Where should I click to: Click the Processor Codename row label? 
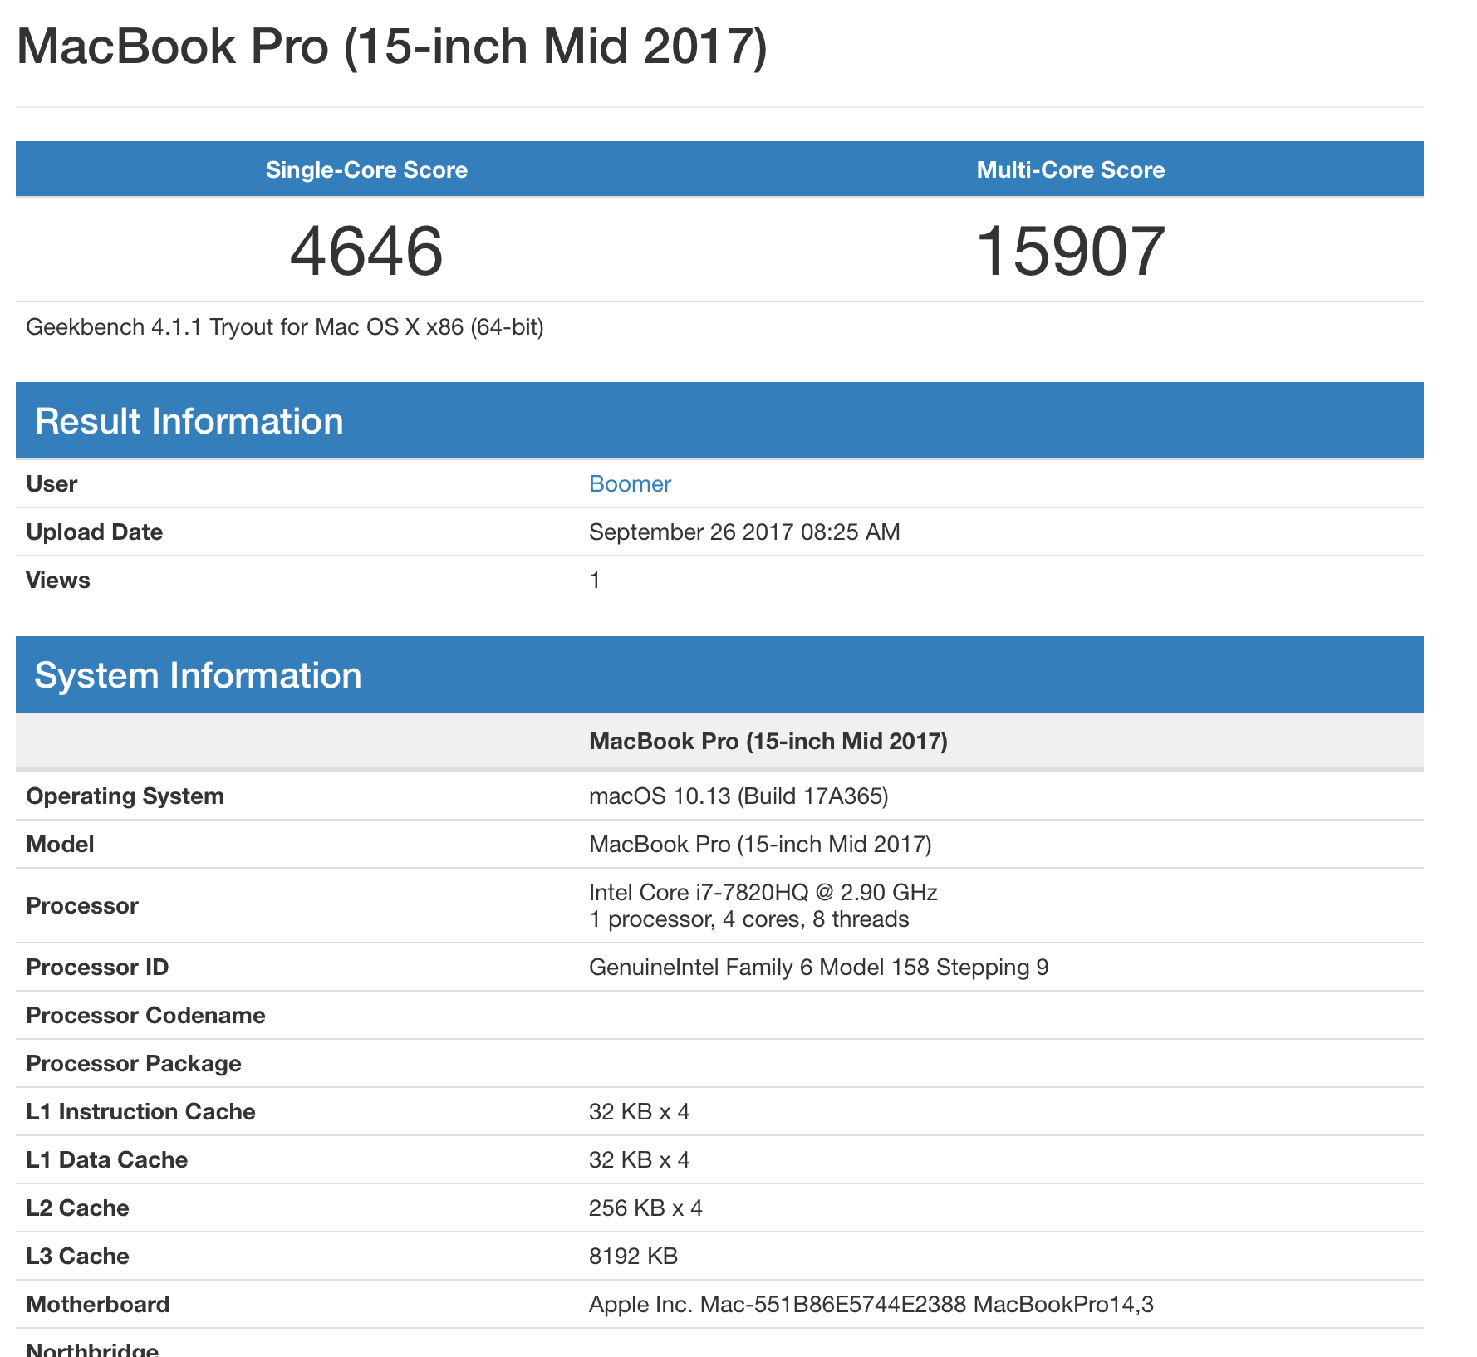click(145, 1015)
